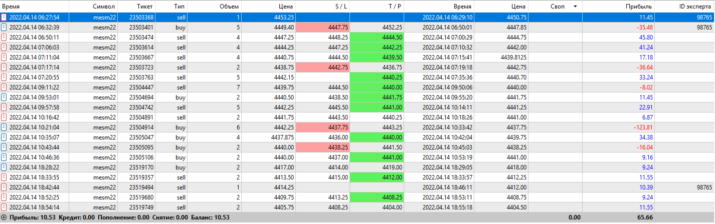Click the sell icon of the 10:16:42 trade
Image resolution: width=715 pixels, height=224 pixels.
coord(4,117)
